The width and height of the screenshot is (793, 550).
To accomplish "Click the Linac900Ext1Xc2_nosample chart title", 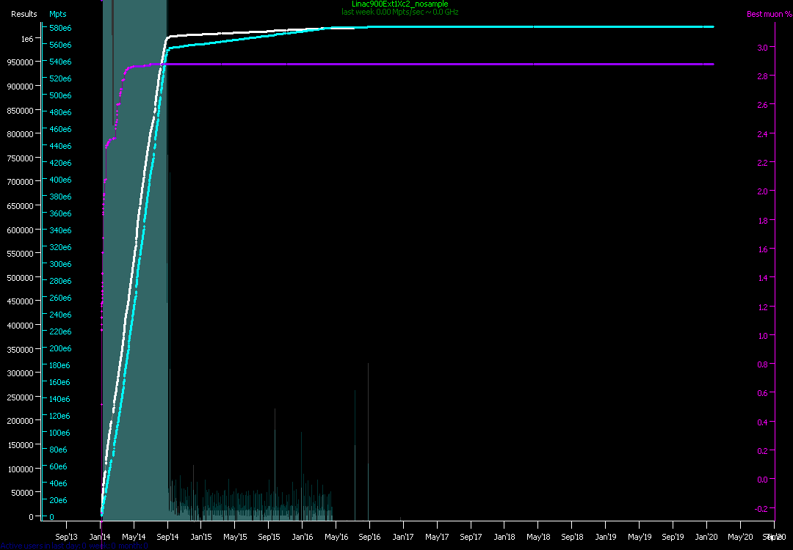I will click(399, 4).
